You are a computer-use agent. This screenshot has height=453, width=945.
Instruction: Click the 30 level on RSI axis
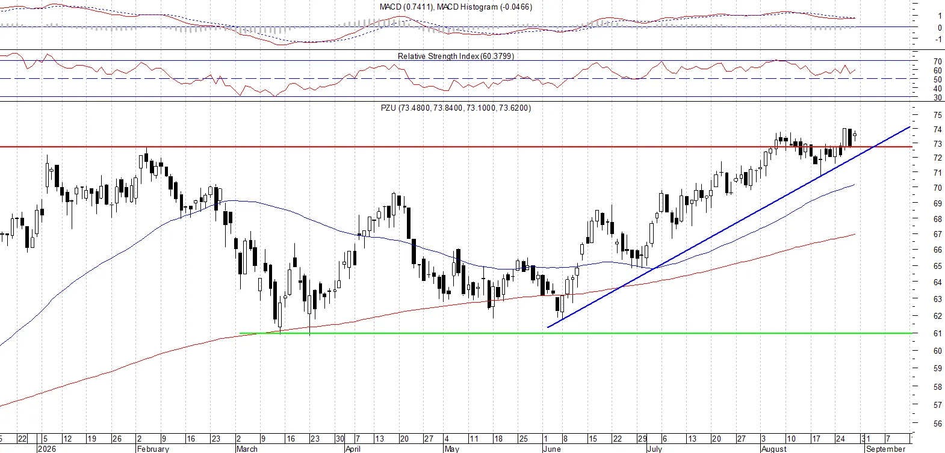click(938, 97)
